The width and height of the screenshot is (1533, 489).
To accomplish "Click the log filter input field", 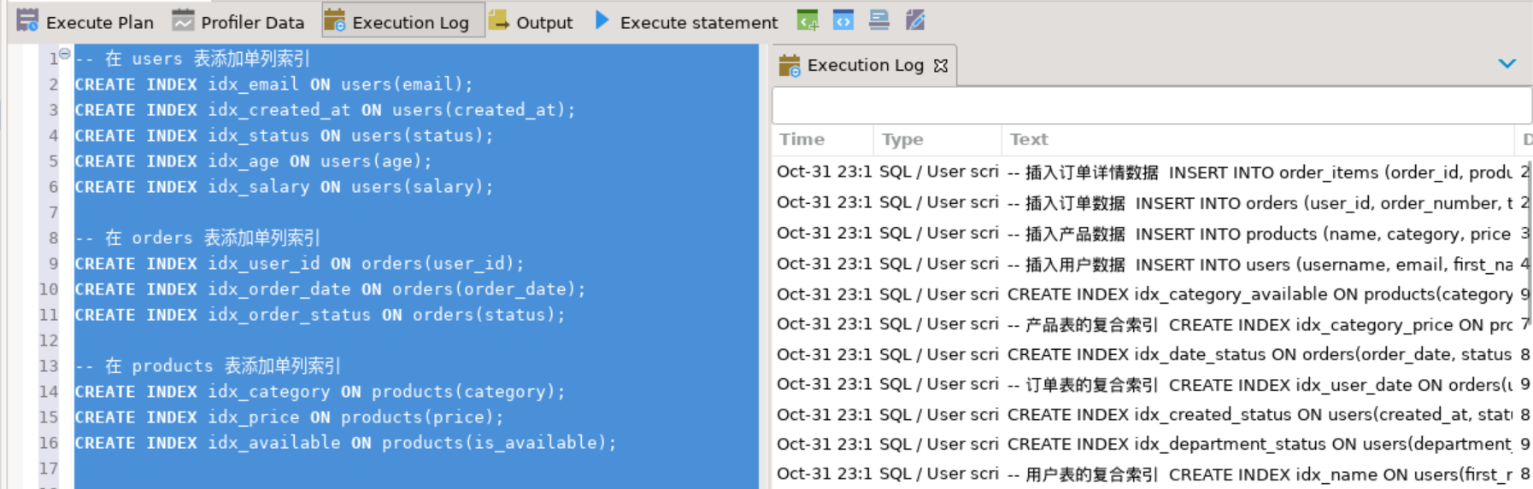I will coord(1151,106).
